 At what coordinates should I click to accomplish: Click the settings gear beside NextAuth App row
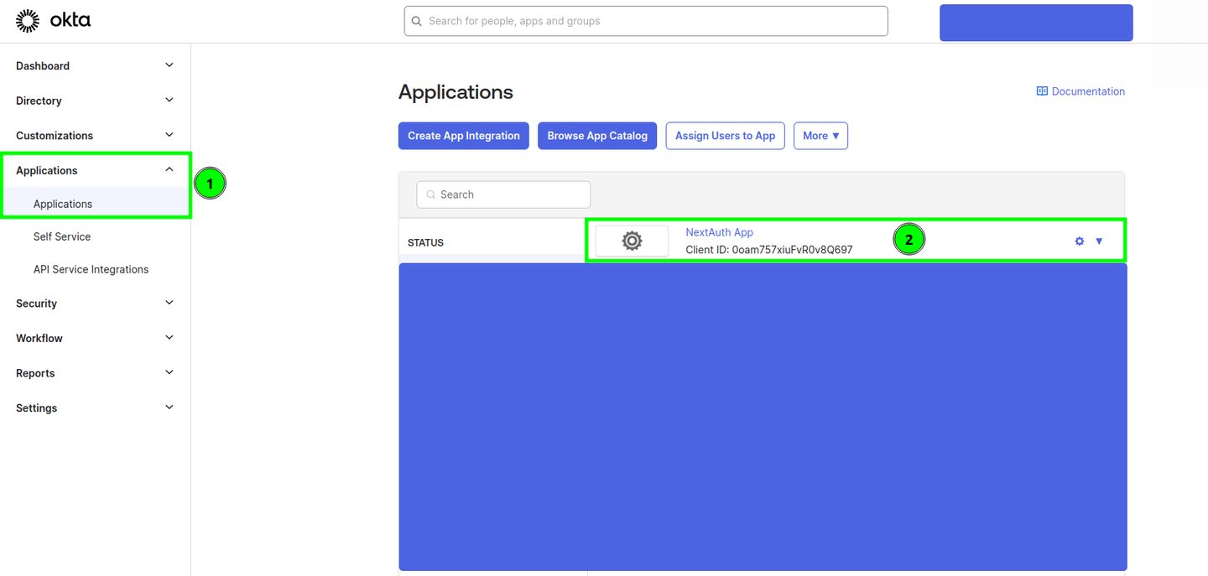[x=1079, y=241]
